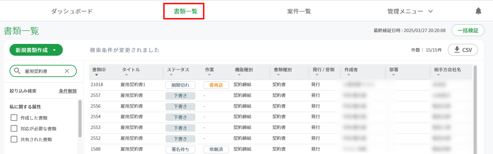Image resolution: width=493 pixels, height=154 pixels.
Task: Go to the ダッシュボード tab
Action: coord(72,11)
